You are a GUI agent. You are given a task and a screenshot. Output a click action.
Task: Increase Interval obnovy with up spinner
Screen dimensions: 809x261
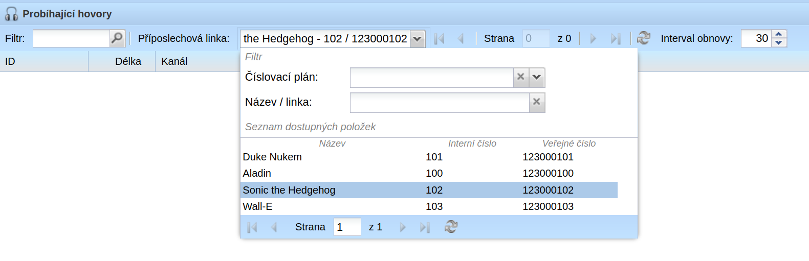[x=779, y=34]
